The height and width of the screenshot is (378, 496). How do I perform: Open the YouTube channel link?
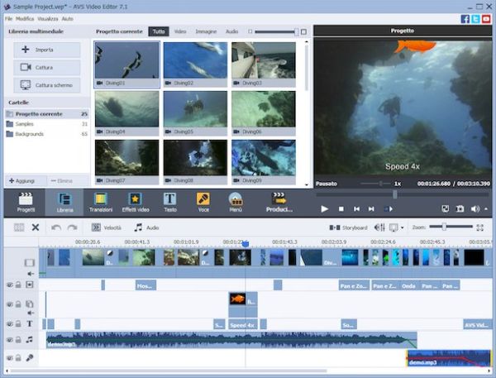486,19
